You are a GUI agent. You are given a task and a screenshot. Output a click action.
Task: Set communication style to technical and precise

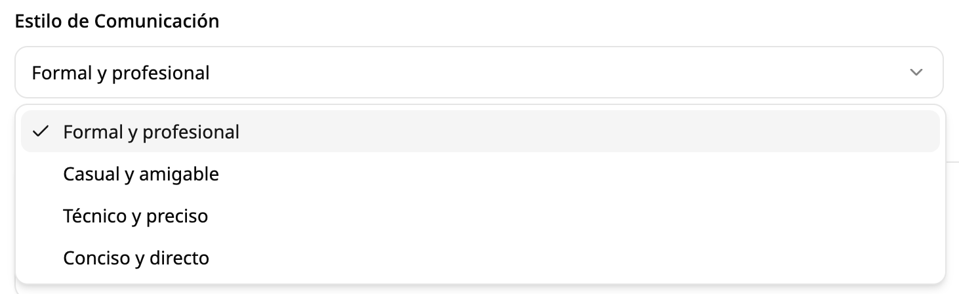135,216
